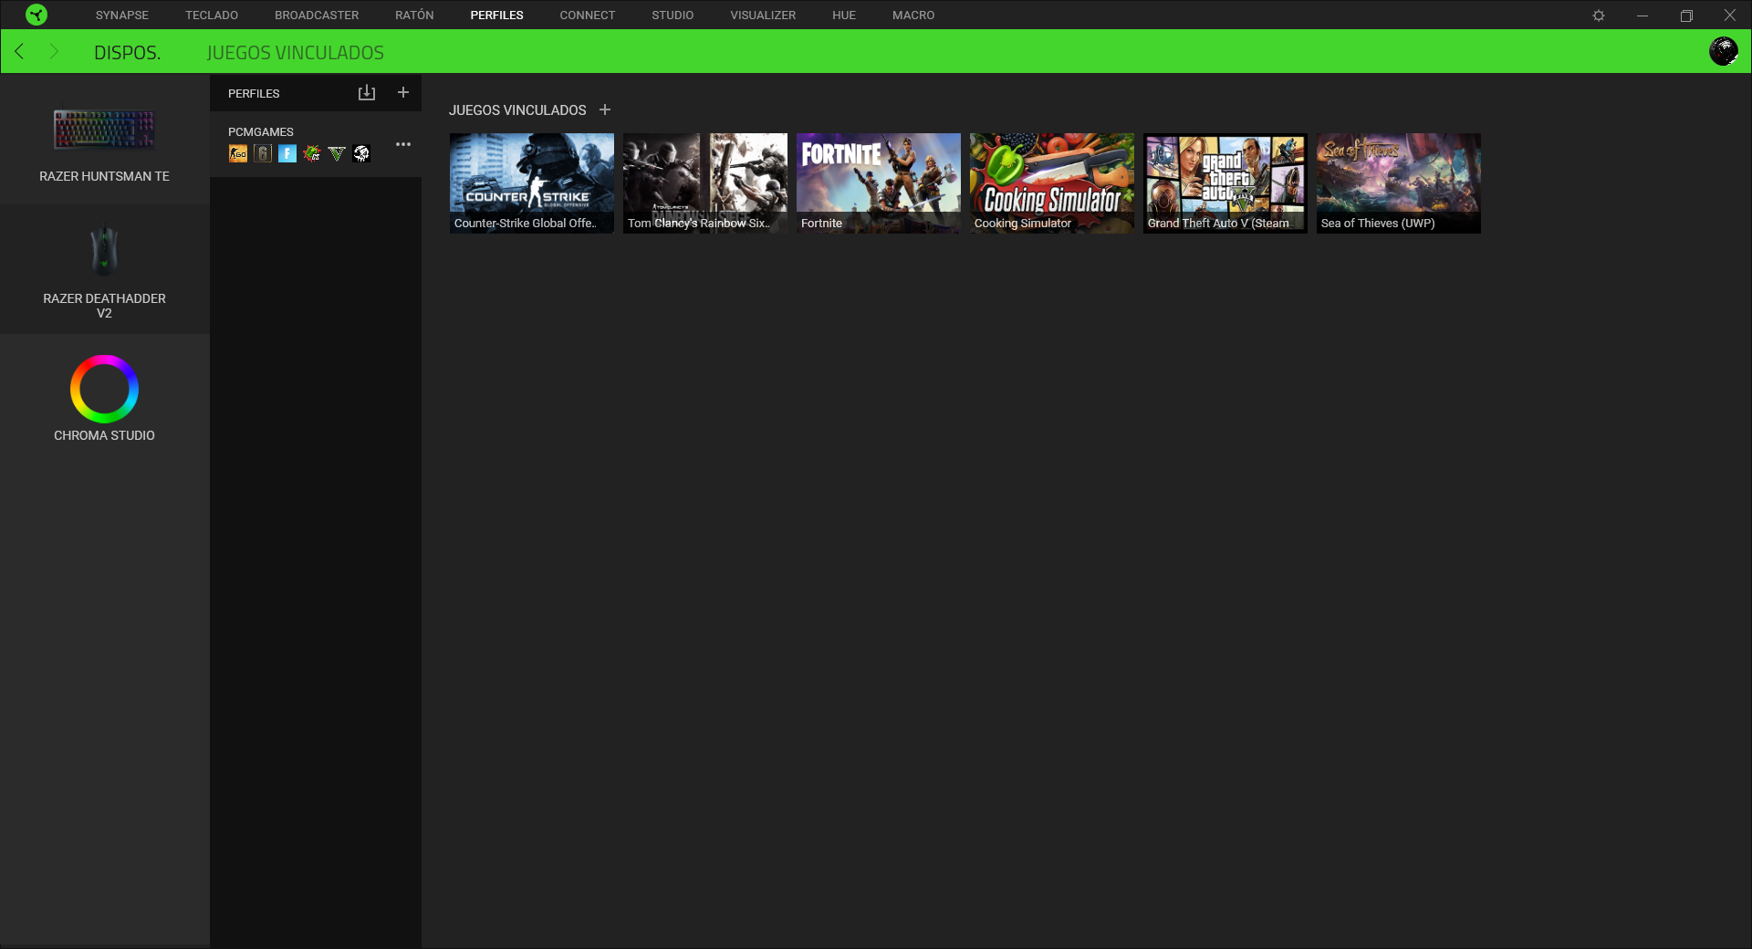Open the Cooking Simulator game tile
The width and height of the screenshot is (1752, 949).
1052,183
